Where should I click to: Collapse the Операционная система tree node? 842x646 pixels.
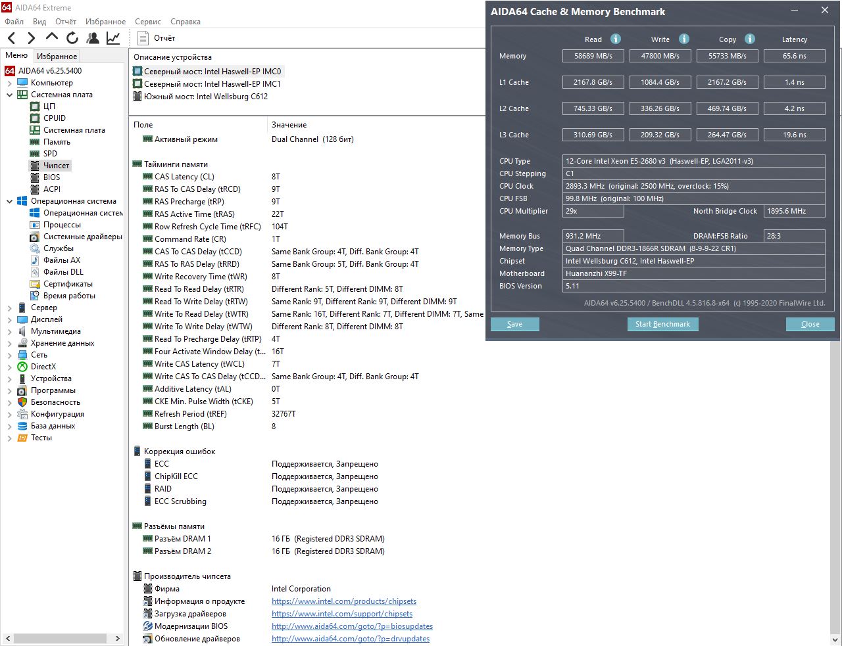coord(9,201)
